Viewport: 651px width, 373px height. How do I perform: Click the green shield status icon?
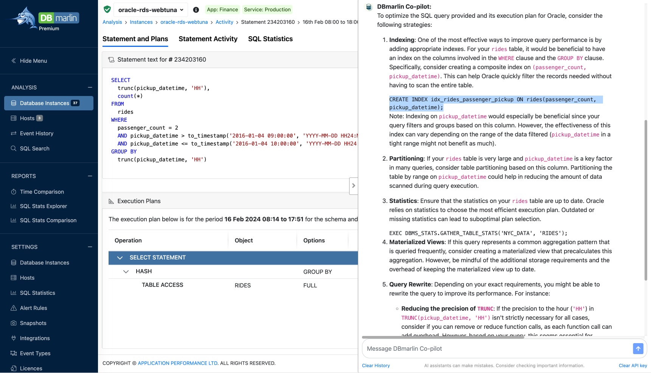click(107, 9)
